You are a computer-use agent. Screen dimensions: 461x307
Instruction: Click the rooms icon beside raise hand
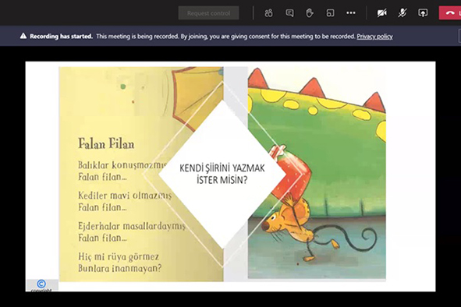pos(330,13)
